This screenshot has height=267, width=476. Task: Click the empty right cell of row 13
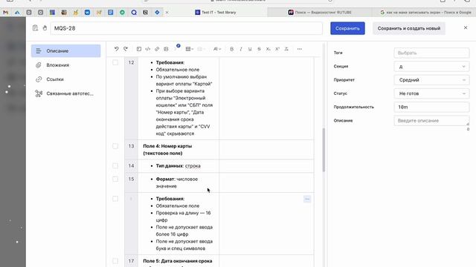[x=266, y=150]
